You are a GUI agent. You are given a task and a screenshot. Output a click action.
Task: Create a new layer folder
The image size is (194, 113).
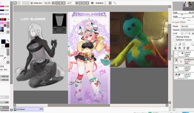(184, 44)
